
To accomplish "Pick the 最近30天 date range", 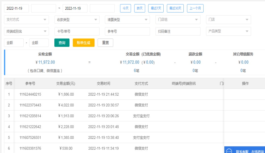I will (175, 8).
